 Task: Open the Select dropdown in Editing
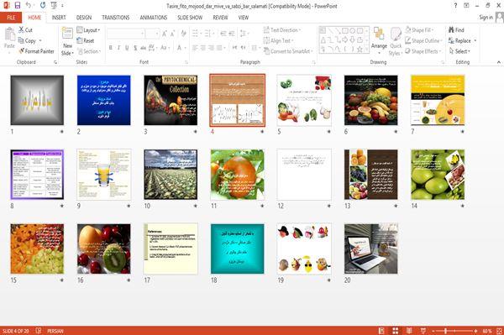(459, 51)
